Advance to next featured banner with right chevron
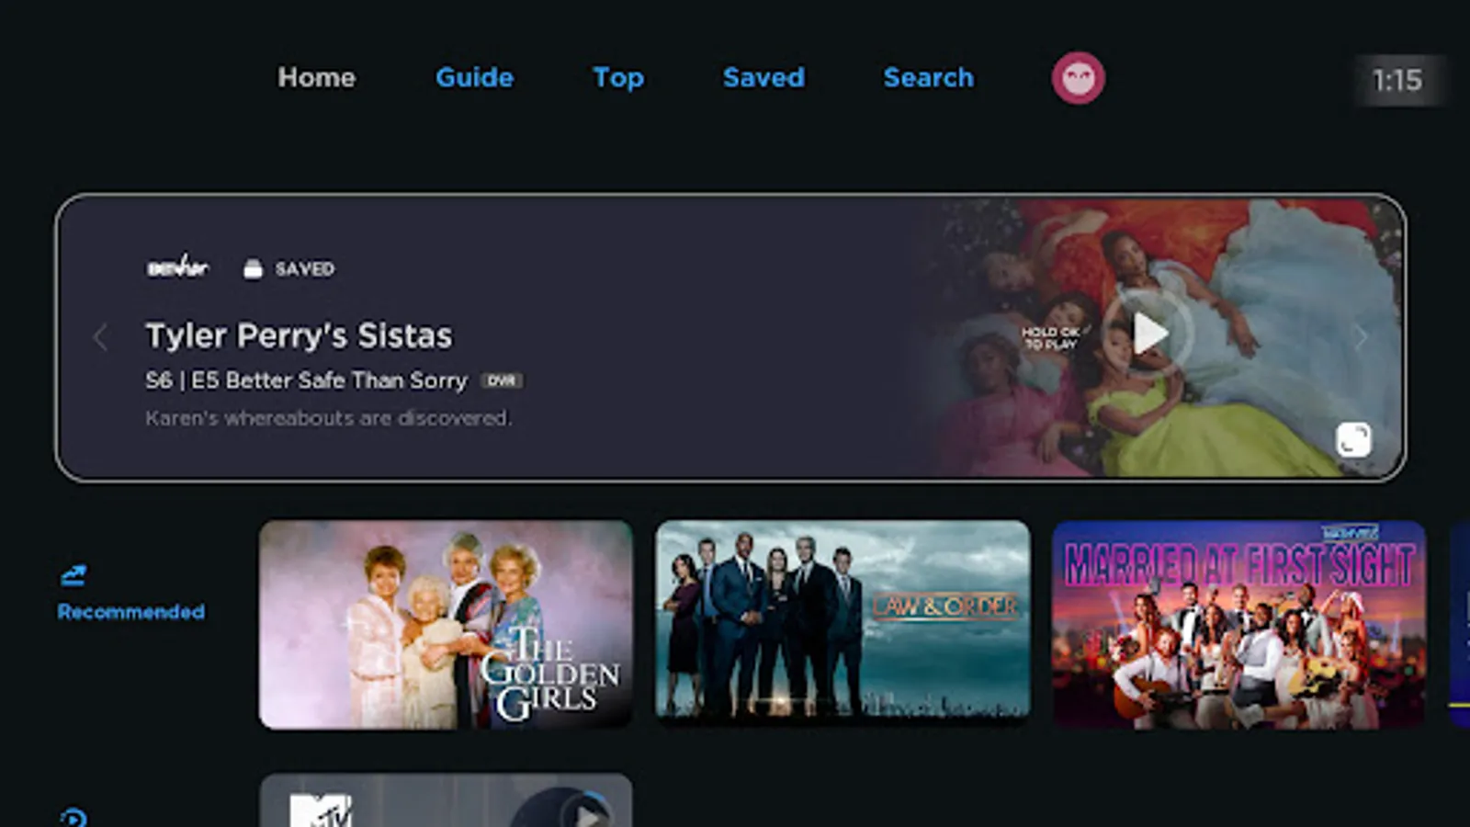 [x=1361, y=337]
